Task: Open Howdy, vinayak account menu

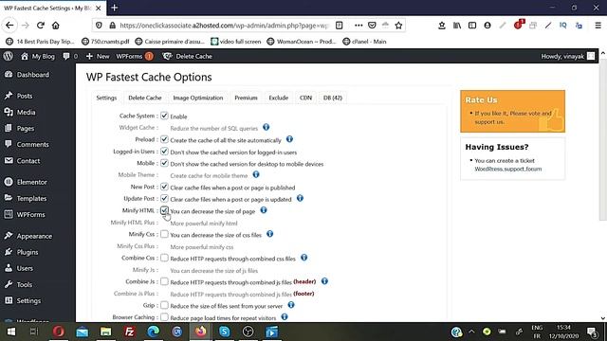Action: 567,57
